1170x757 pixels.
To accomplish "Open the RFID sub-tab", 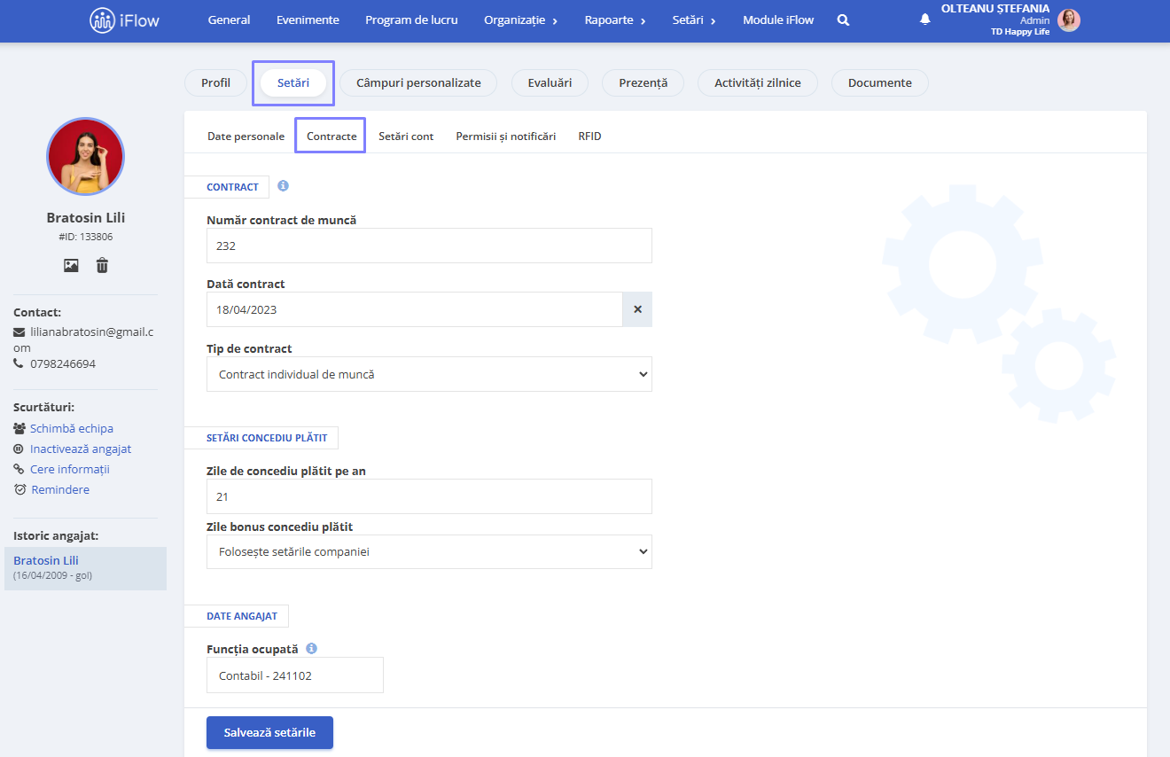I will pyautogui.click(x=589, y=137).
